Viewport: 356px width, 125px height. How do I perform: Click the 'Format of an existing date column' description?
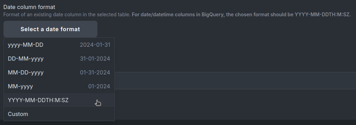[x=67, y=15]
